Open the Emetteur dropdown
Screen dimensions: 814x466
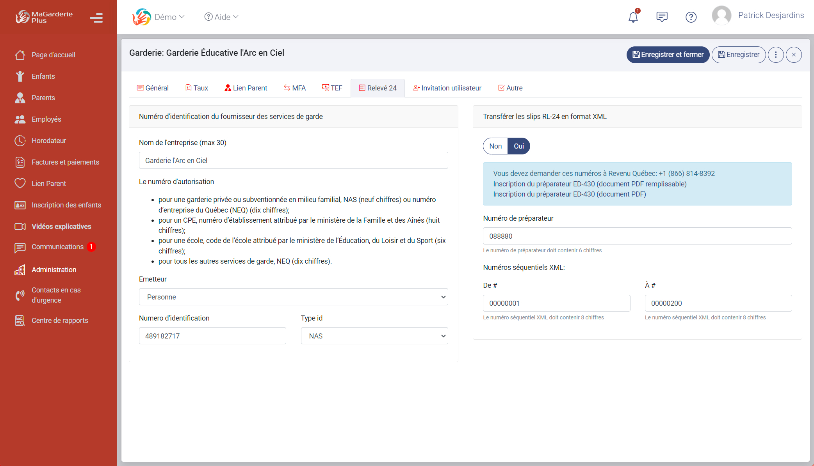click(x=293, y=297)
